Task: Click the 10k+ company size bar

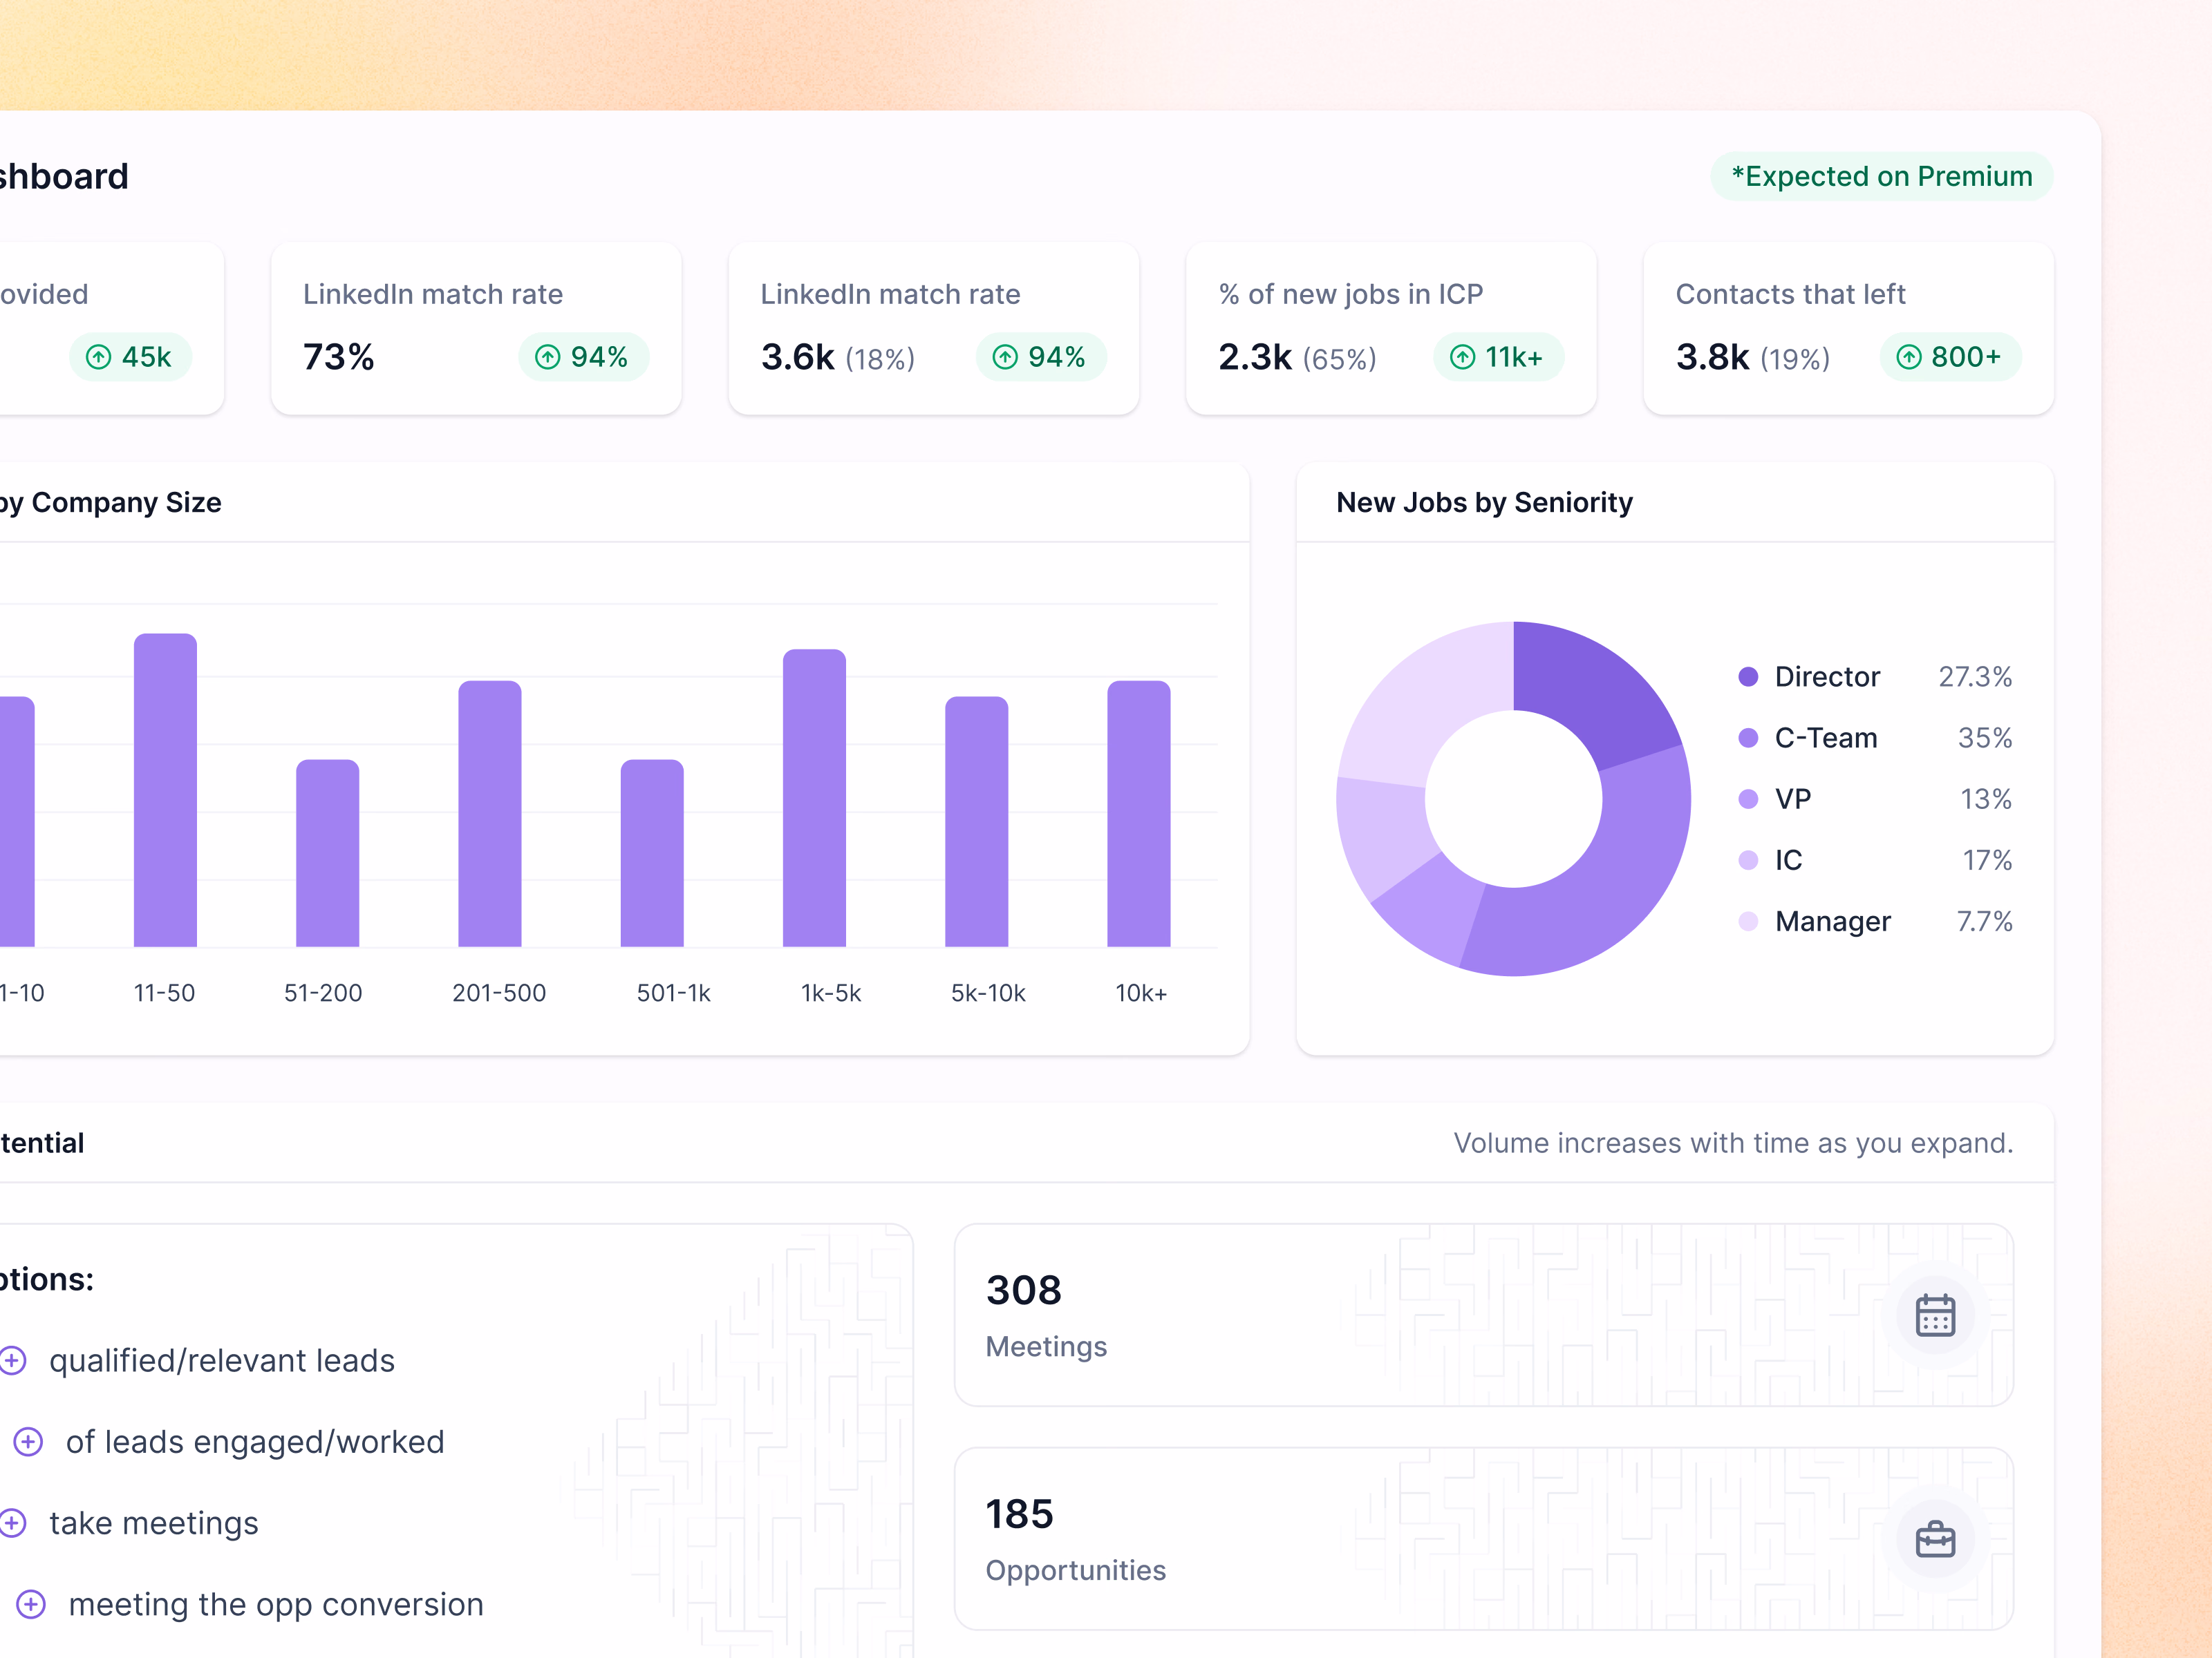Action: pos(1139,814)
